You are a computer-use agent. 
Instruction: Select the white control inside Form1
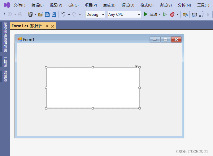click(93, 88)
